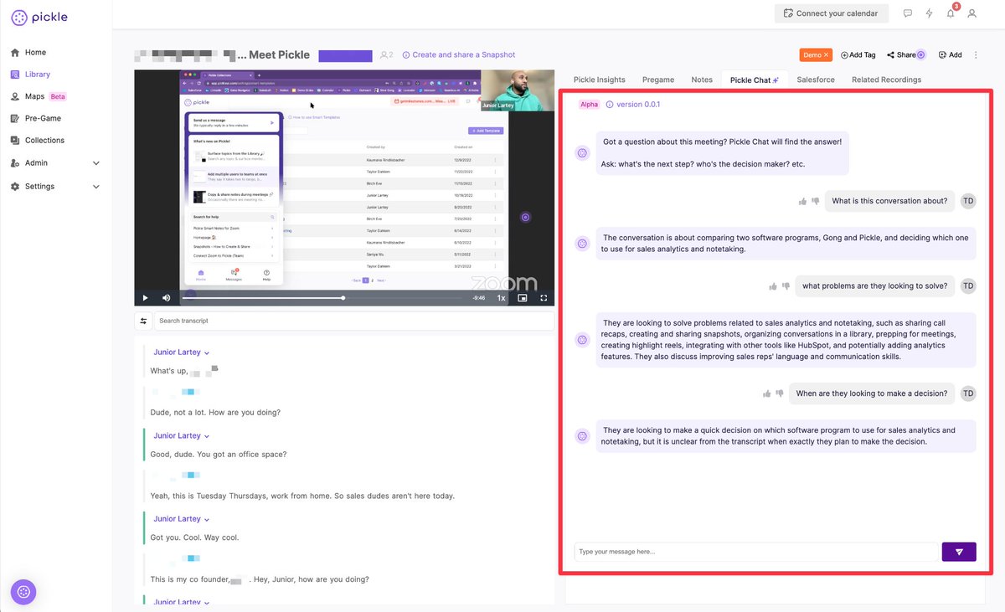
Task: Click the Share button
Action: click(x=905, y=55)
